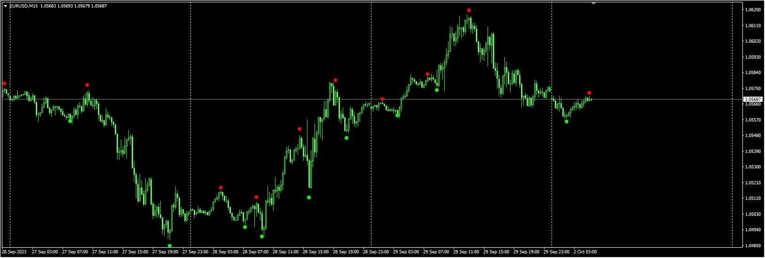This screenshot has width=765, height=258.
Task: Click the 1.04850 price scale label
Action: 753,246
